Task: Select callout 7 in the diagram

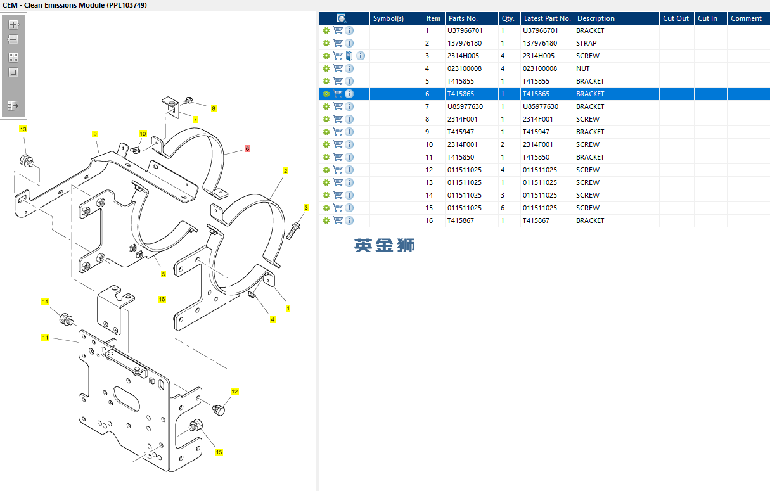Action: click(x=195, y=119)
